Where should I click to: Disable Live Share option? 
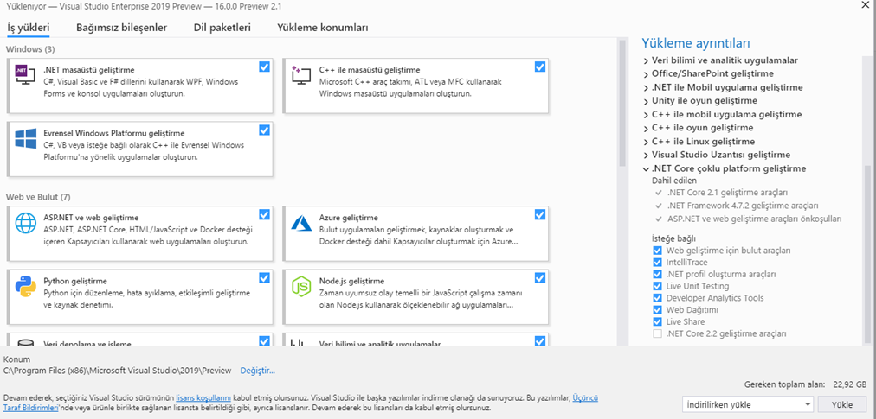click(658, 322)
